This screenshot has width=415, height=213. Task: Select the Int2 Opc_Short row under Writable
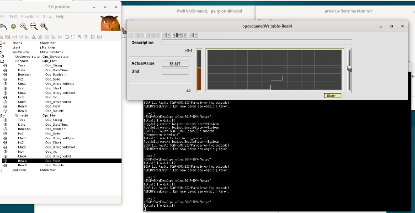61,142
